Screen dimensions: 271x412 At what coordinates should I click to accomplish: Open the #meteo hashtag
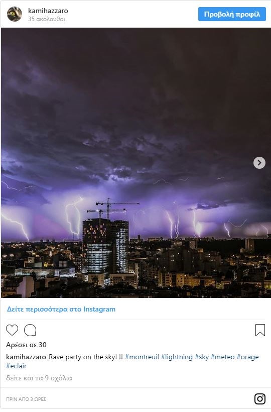pos(222,357)
